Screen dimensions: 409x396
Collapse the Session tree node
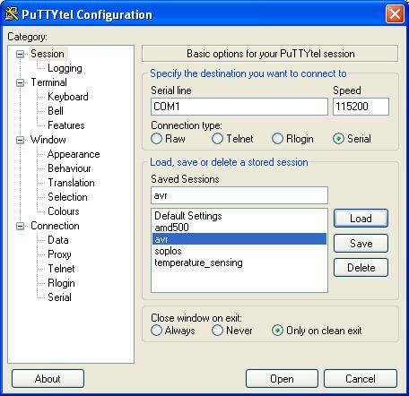click(20, 54)
